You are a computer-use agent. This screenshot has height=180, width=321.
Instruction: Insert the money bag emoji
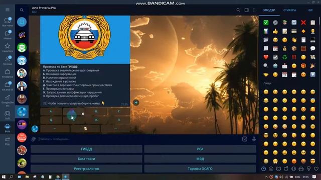285,48
